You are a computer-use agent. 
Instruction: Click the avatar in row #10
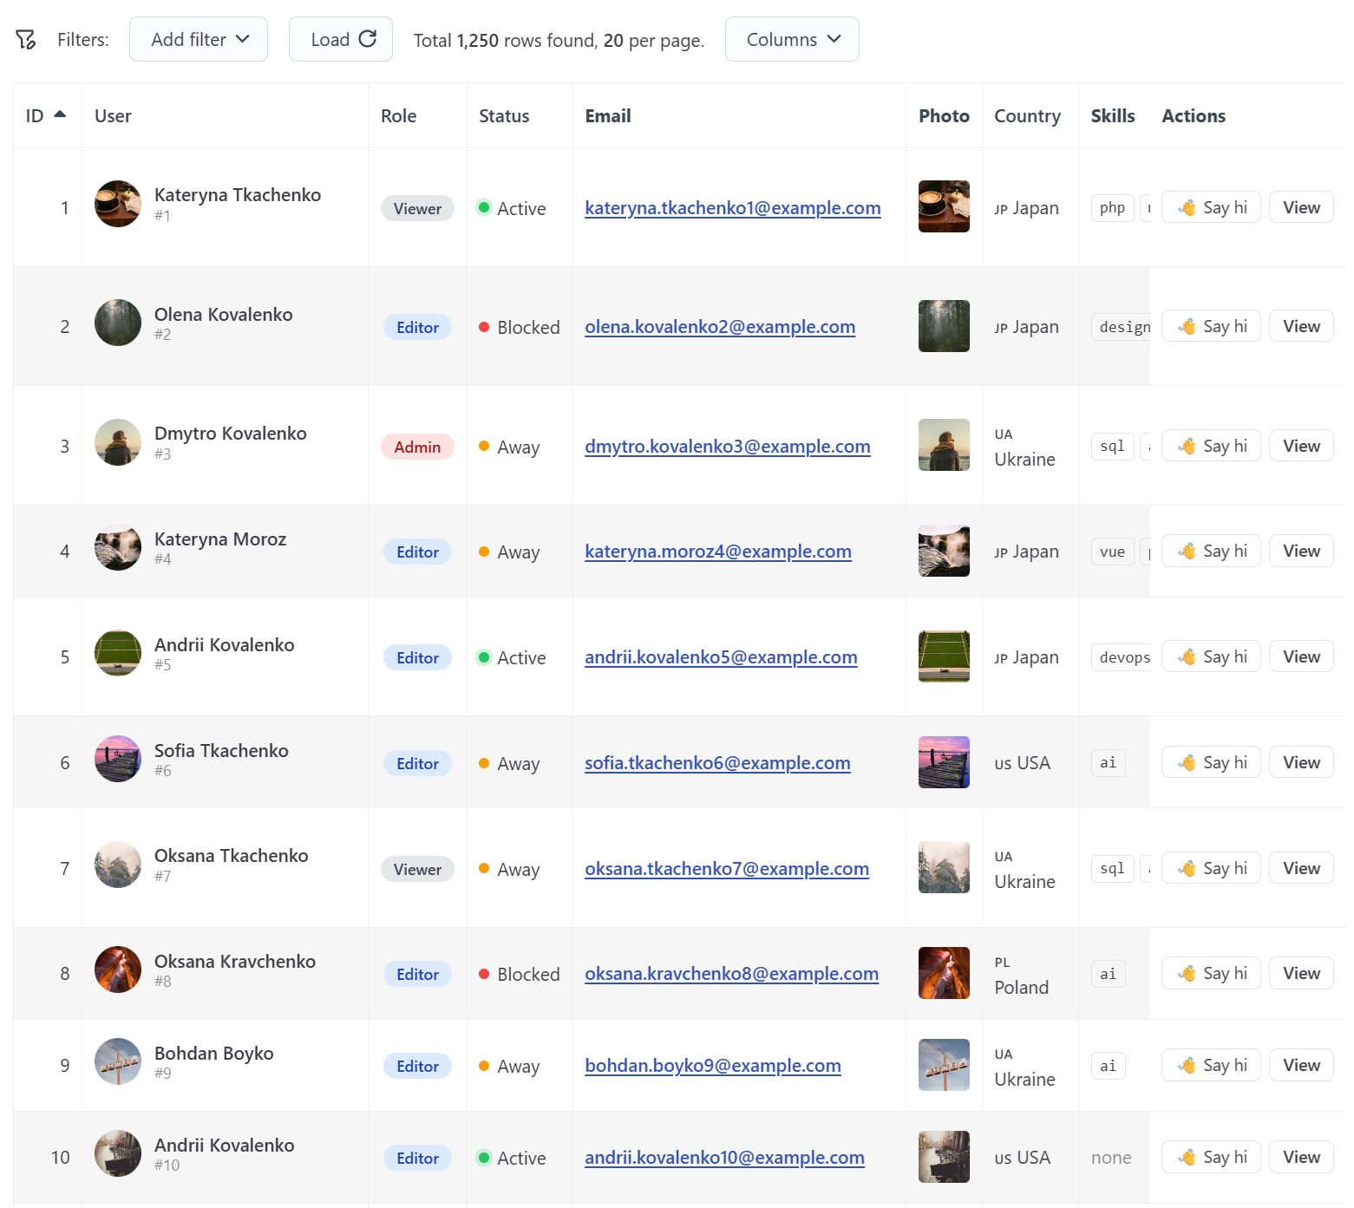[118, 1153]
